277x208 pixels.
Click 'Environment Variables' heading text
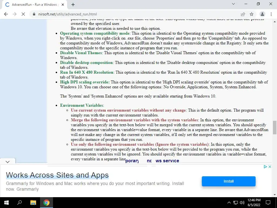click(81, 105)
